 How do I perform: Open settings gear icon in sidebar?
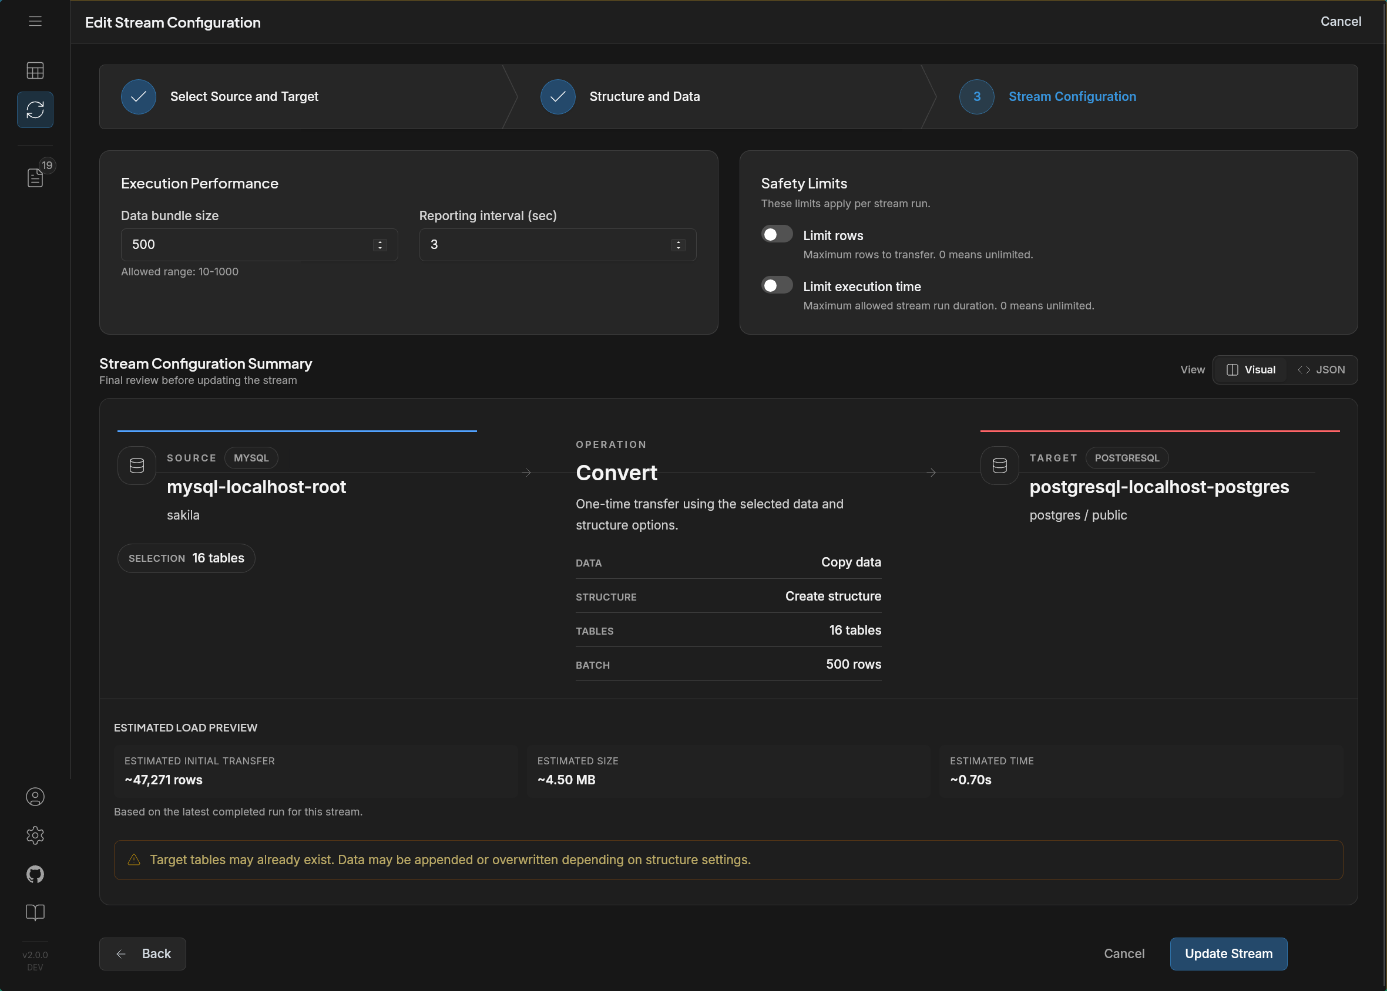click(35, 835)
